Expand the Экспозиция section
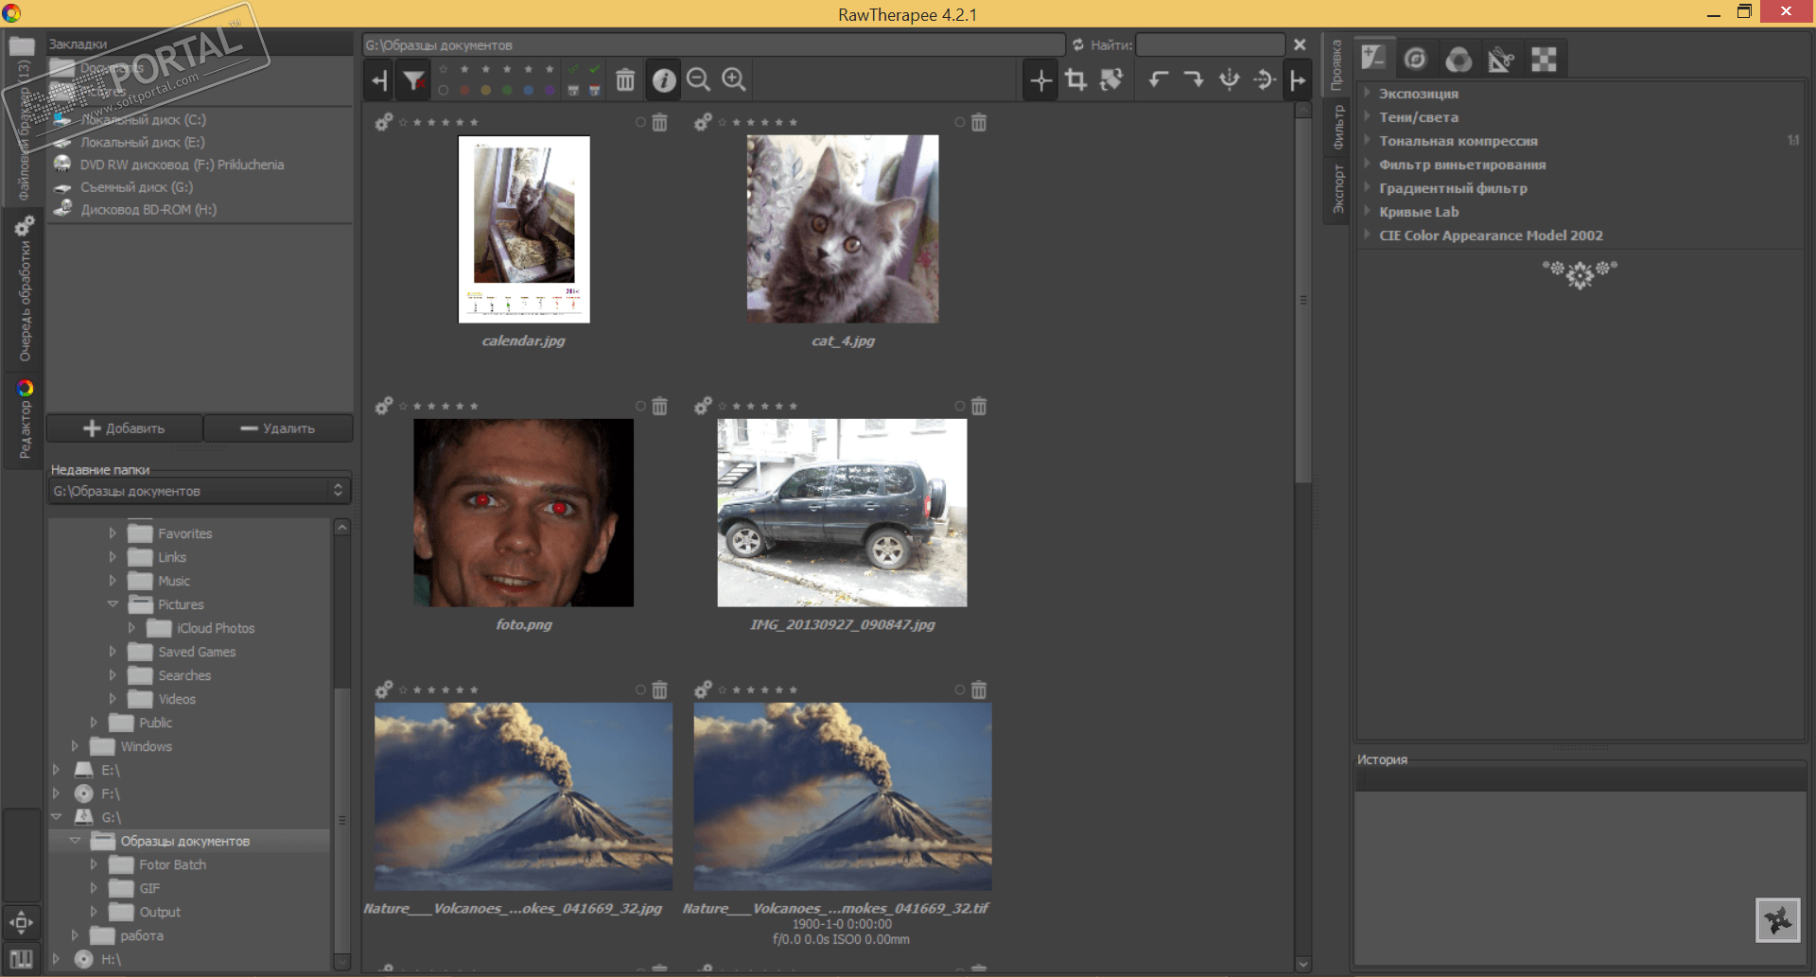The width and height of the screenshot is (1816, 977). [x=1418, y=93]
